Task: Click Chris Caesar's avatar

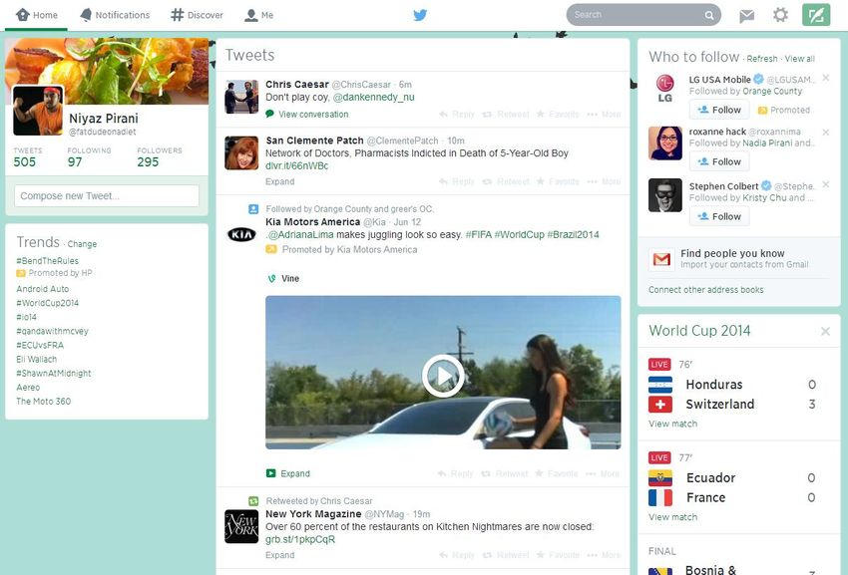Action: 241,97
